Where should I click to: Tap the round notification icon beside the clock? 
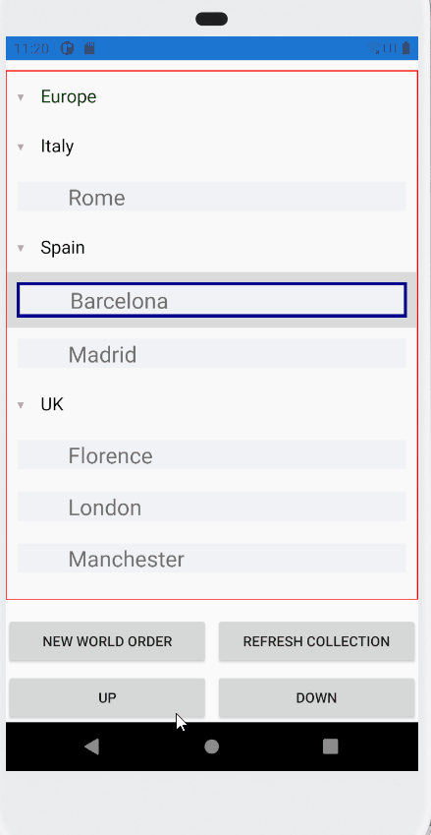pyautogui.click(x=68, y=48)
